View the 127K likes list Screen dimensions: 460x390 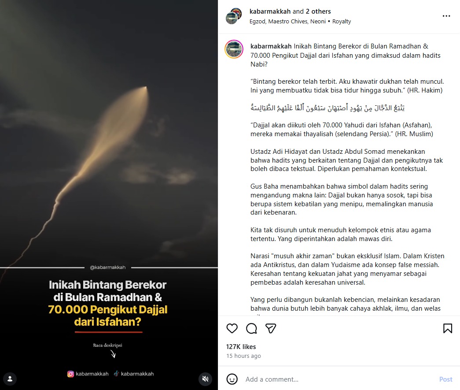click(x=241, y=346)
